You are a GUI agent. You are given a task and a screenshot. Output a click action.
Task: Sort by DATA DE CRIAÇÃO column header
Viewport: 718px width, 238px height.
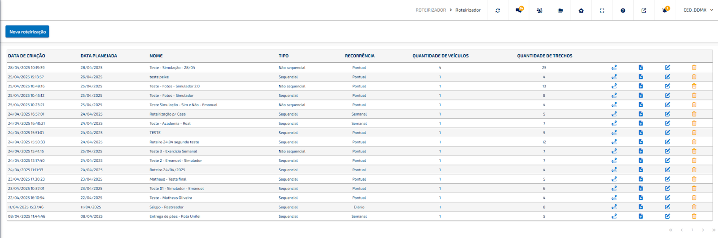pos(26,56)
